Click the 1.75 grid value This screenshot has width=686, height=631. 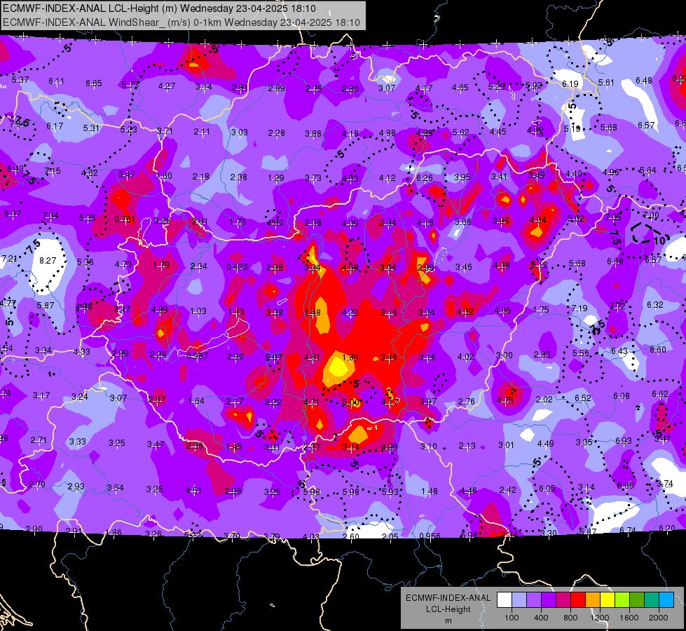point(541,310)
